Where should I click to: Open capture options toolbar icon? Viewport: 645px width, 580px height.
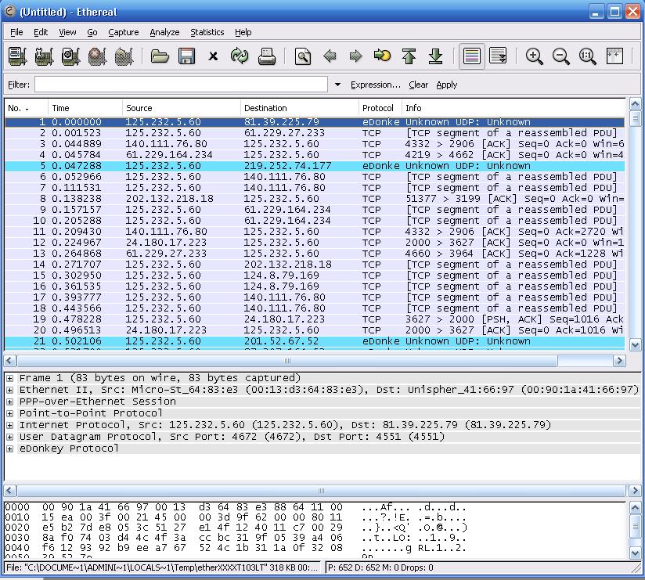pos(44,56)
